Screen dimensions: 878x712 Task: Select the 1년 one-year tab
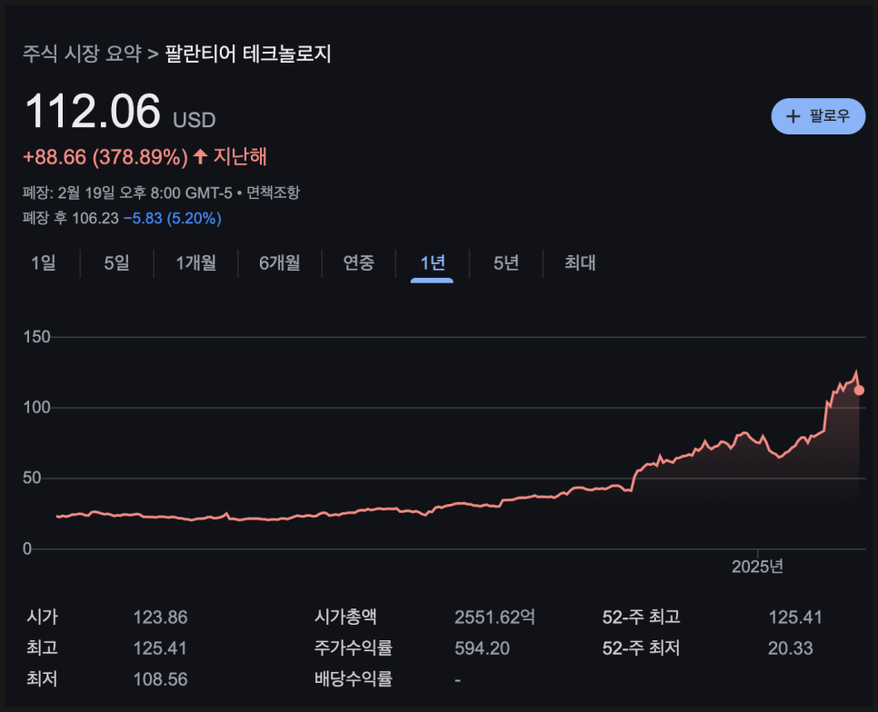pyautogui.click(x=433, y=262)
